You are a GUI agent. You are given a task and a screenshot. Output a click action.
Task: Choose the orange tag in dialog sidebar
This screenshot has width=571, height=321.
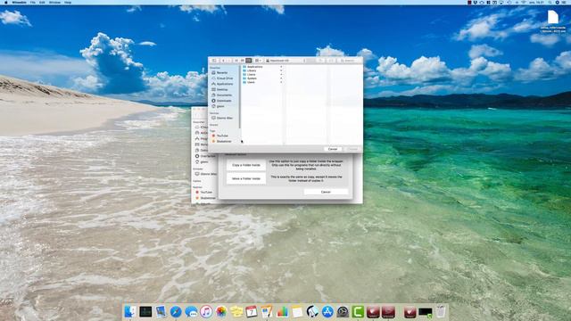coord(224,141)
